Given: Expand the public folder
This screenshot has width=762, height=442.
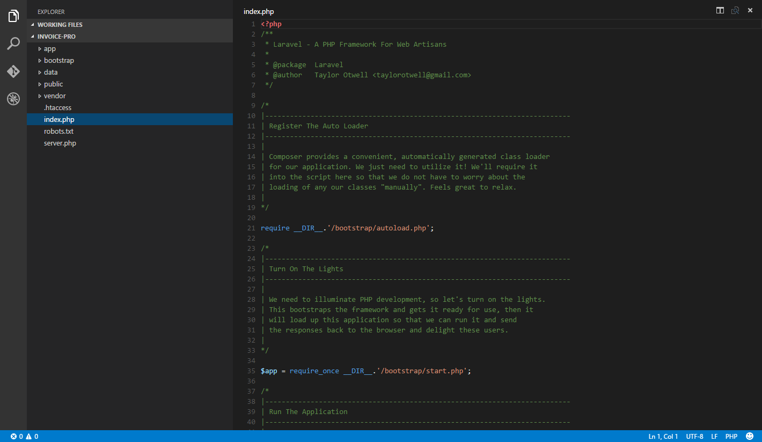Looking at the screenshot, I should tap(40, 84).
